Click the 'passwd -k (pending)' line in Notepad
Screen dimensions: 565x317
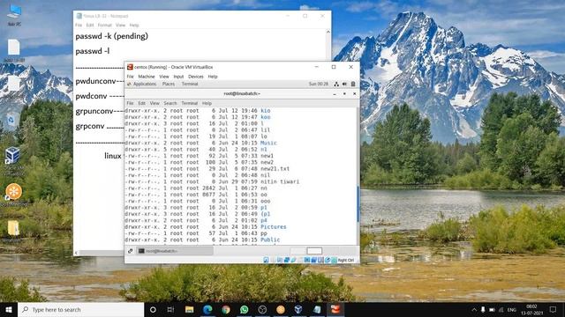112,36
